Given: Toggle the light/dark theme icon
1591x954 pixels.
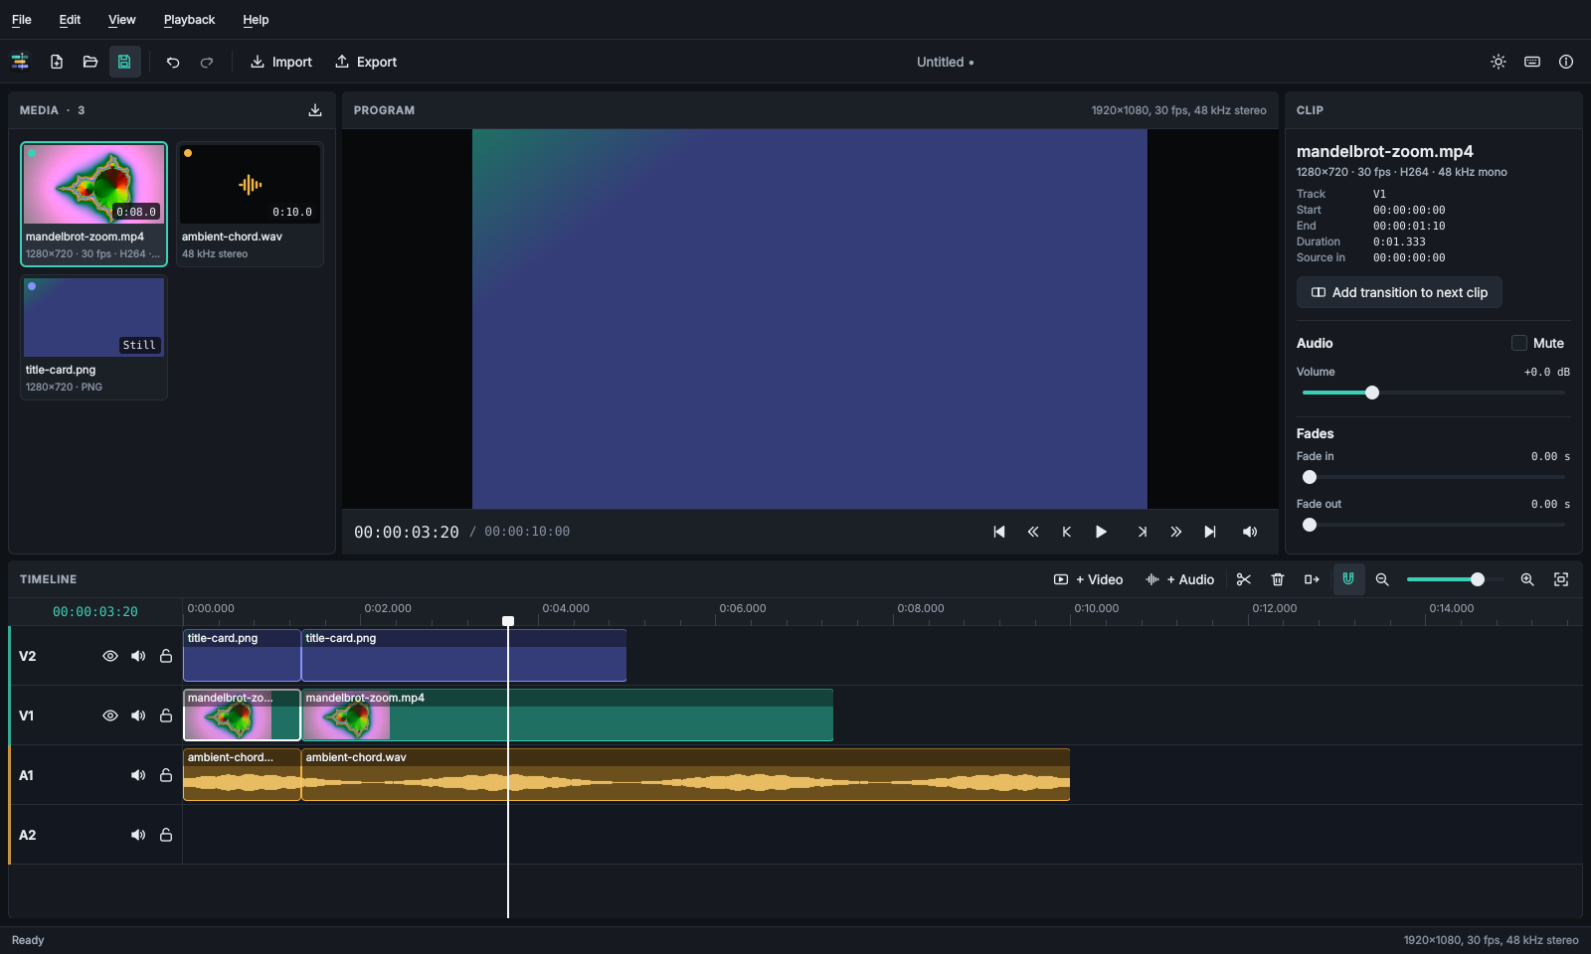Looking at the screenshot, I should click(x=1499, y=62).
